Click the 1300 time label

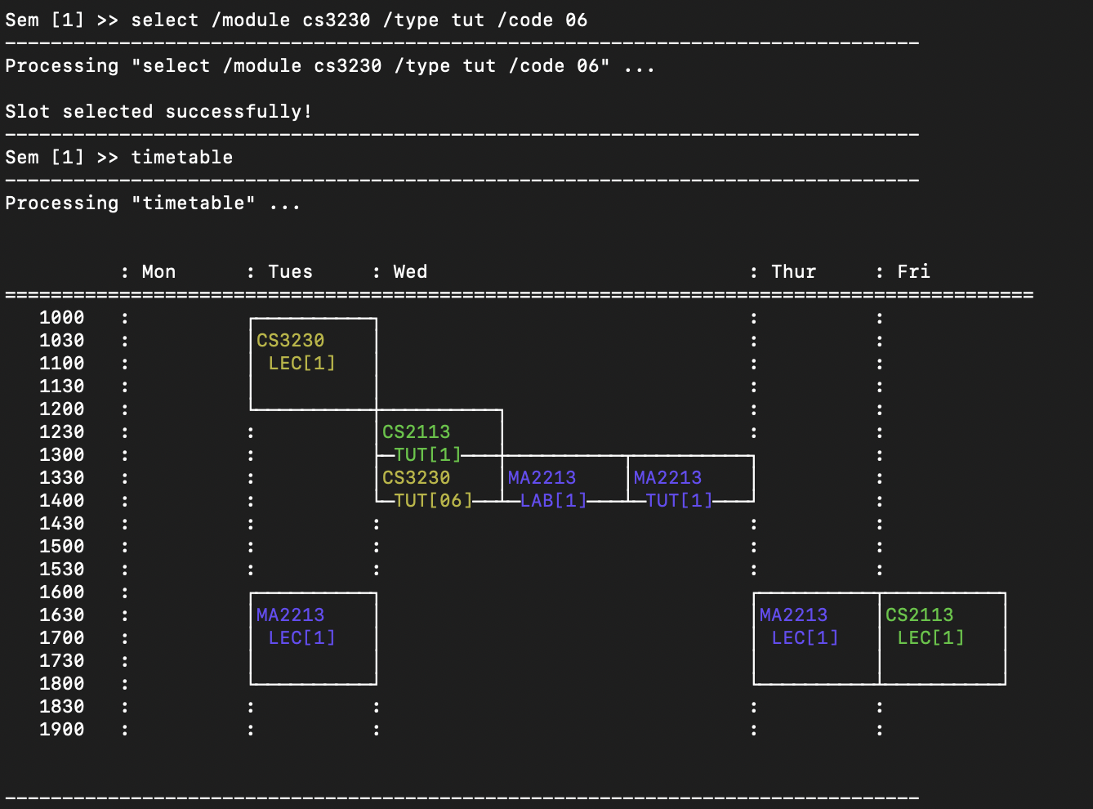click(62, 455)
